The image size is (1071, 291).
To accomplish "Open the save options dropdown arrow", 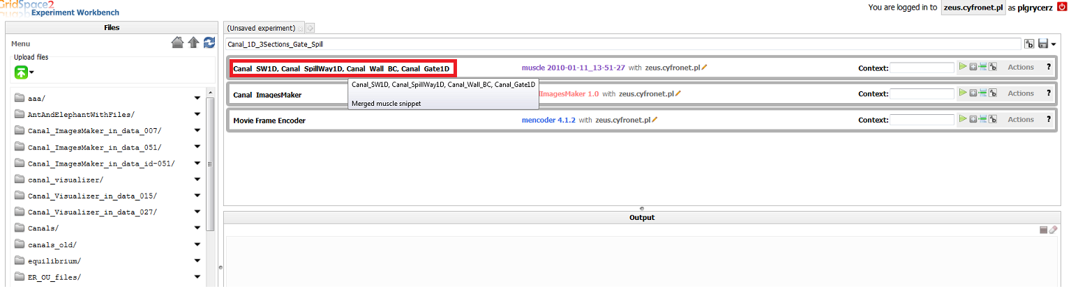I will click(1054, 45).
